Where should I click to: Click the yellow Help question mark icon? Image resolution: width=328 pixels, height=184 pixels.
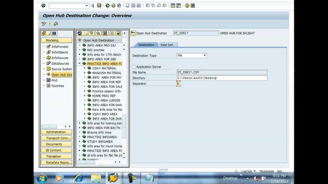187,5
